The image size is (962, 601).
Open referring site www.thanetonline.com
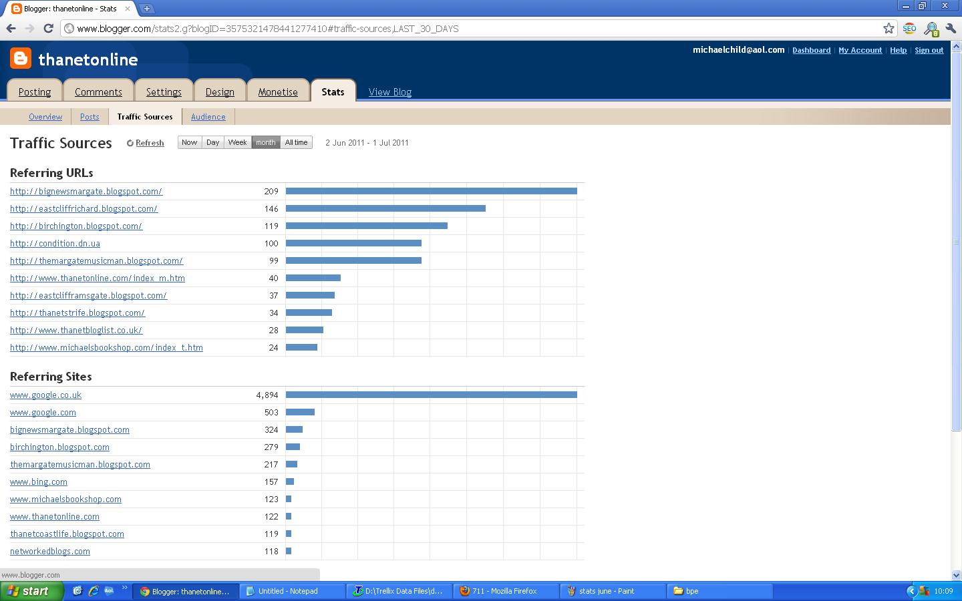point(55,516)
